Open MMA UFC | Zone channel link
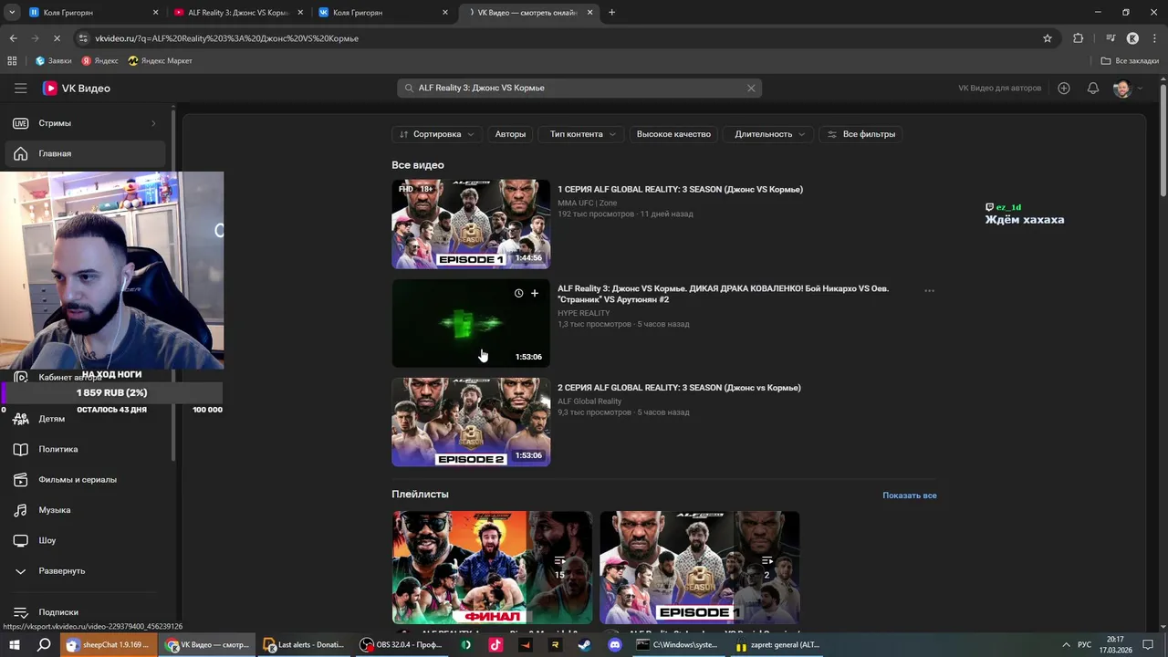The image size is (1168, 657). pos(587,203)
